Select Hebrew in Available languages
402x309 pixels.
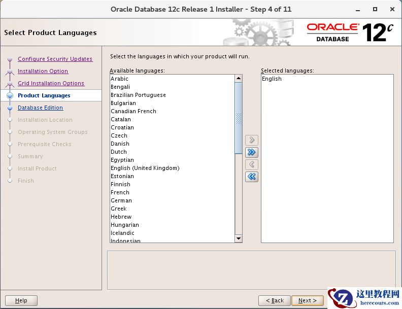tap(172, 217)
